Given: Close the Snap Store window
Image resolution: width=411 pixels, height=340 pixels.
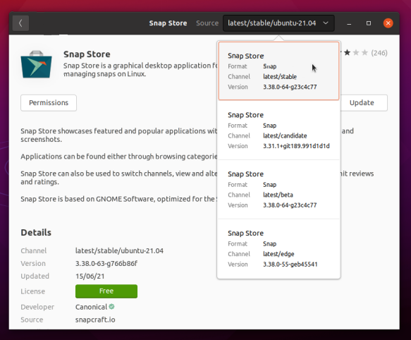Looking at the screenshot, I should pyautogui.click(x=388, y=23).
